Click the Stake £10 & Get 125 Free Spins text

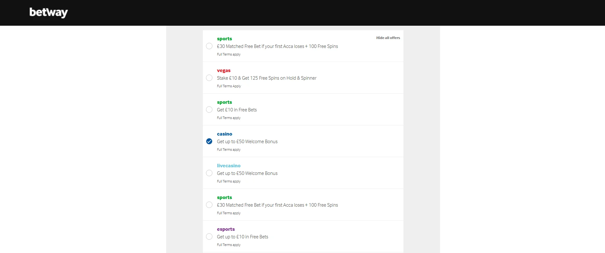(x=267, y=78)
